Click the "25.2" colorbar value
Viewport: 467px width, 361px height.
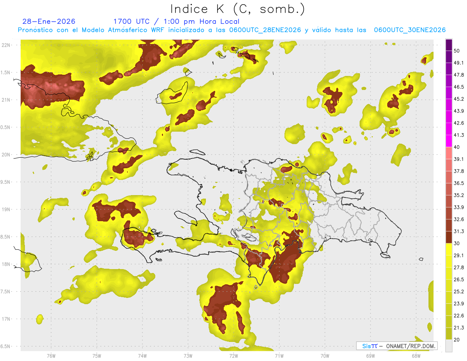point(459,291)
